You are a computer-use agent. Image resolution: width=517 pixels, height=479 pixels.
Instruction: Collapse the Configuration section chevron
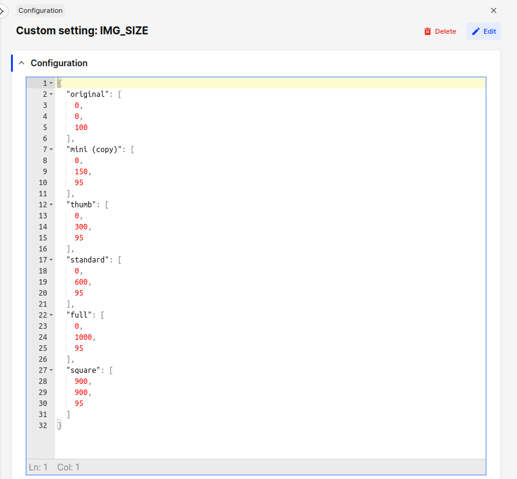pyautogui.click(x=21, y=63)
